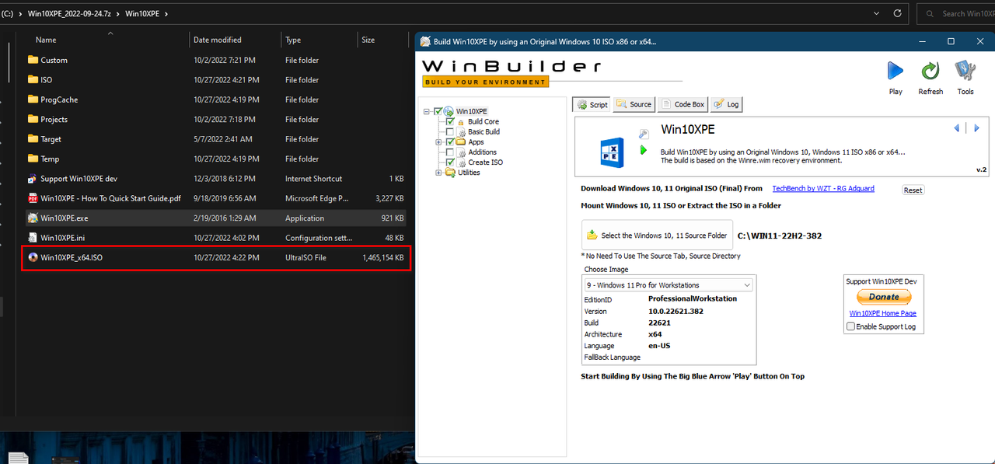Click the Create ISO script gear icon
995x464 pixels.
[460, 162]
